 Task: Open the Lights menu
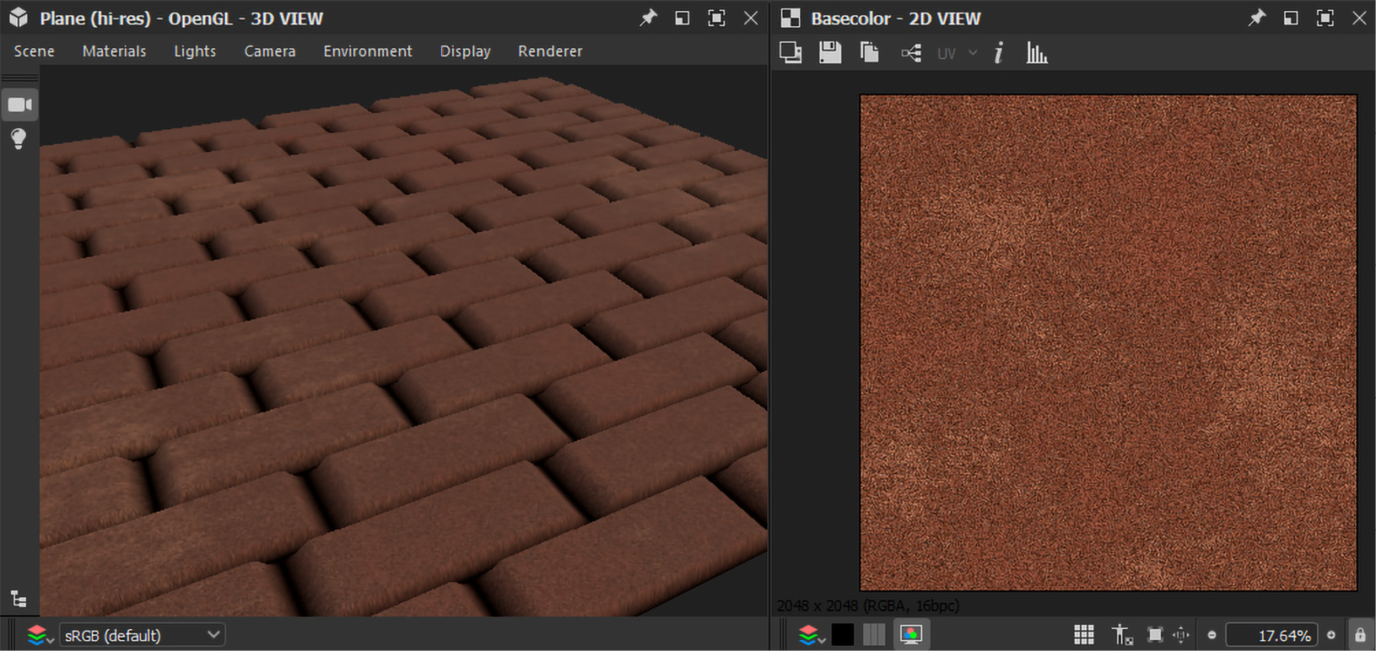(x=195, y=51)
